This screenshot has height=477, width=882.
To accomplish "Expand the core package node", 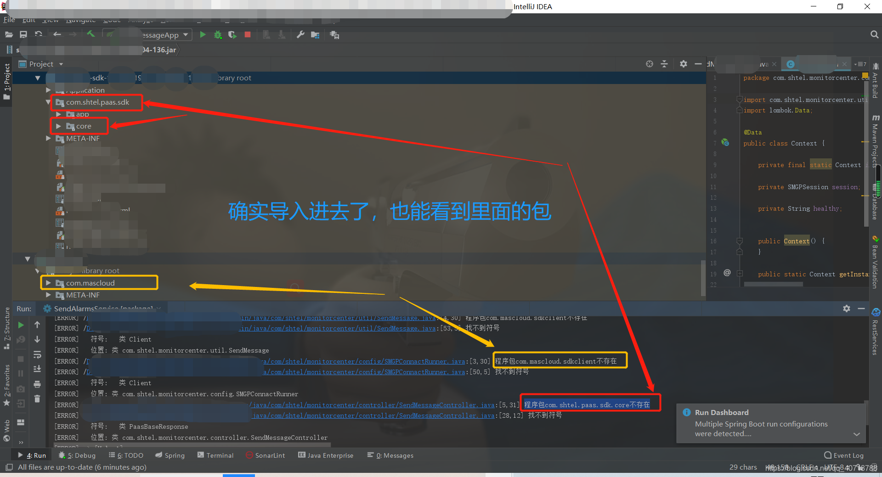I will pyautogui.click(x=58, y=126).
